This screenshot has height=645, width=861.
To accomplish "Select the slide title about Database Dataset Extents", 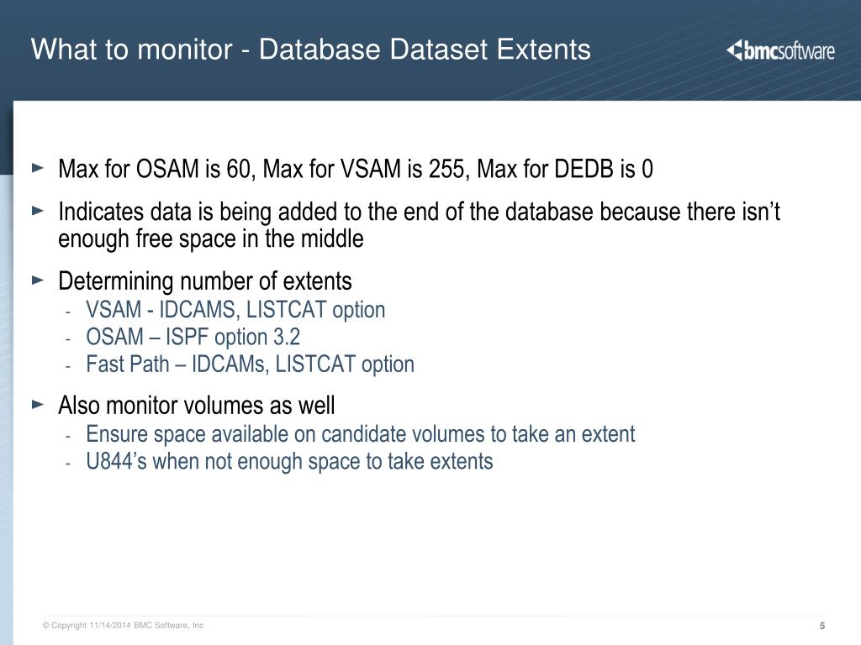I will coord(311,50).
